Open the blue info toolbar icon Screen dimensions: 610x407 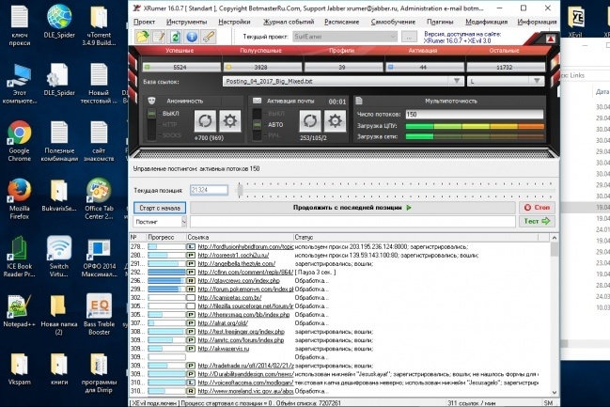[192, 37]
